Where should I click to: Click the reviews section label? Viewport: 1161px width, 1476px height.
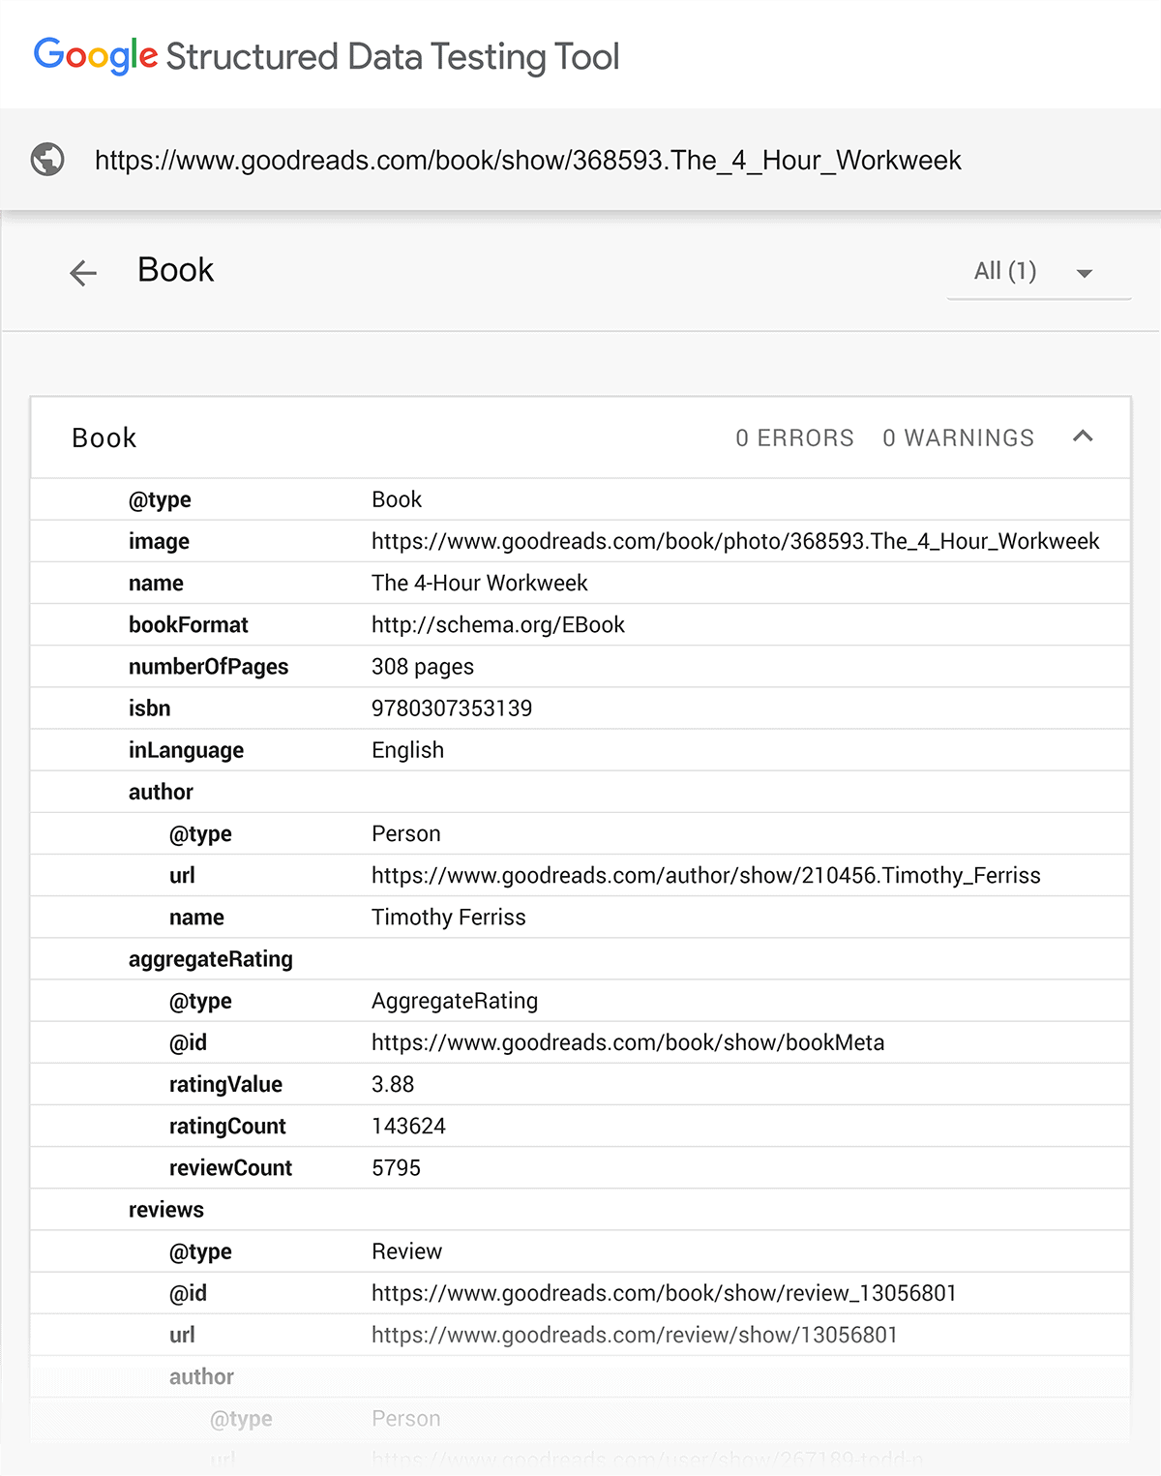[165, 1210]
